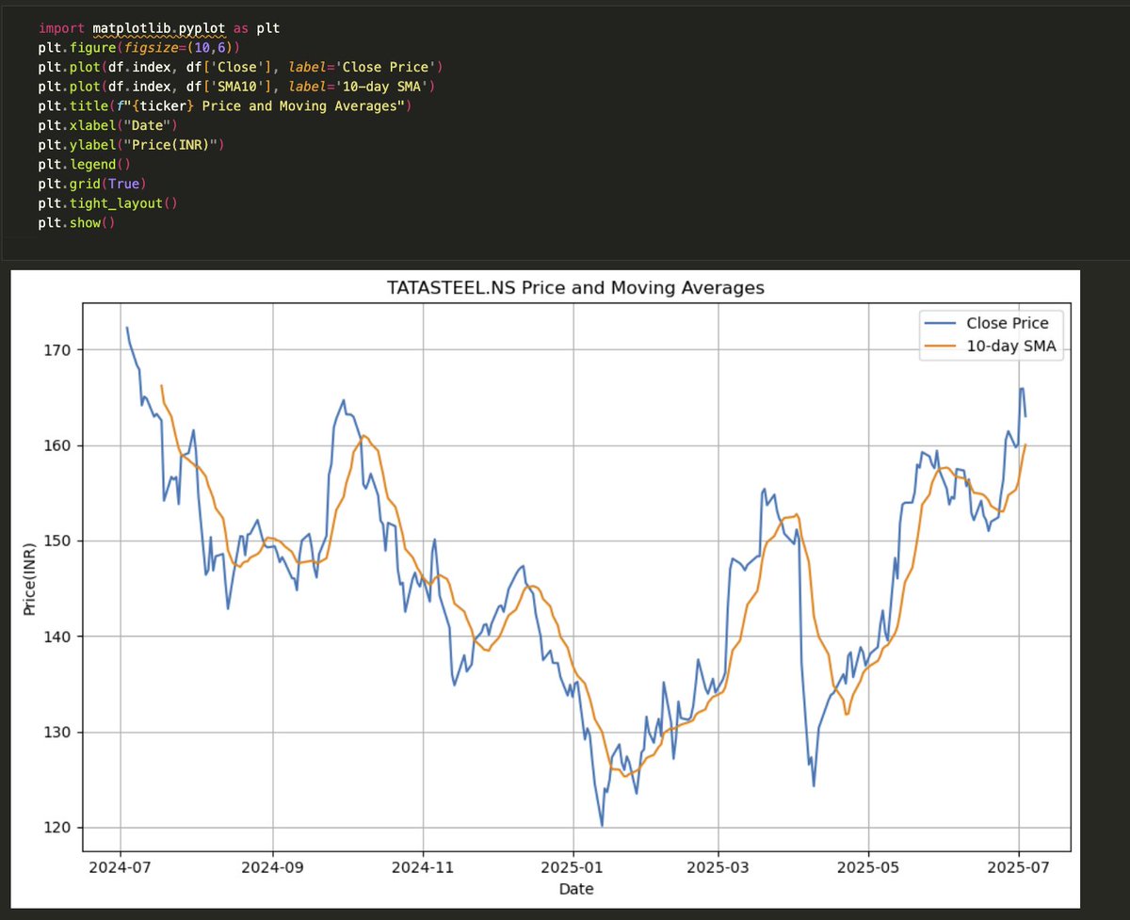
Task: Click the Date axis label below the chart
Action: [575, 888]
